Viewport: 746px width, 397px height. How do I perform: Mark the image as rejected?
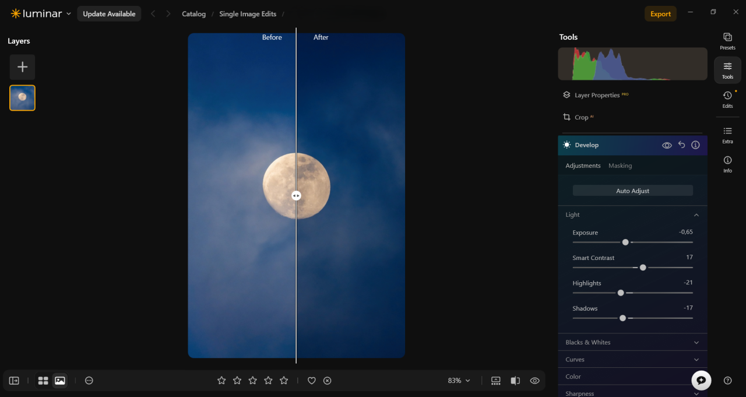tap(328, 381)
